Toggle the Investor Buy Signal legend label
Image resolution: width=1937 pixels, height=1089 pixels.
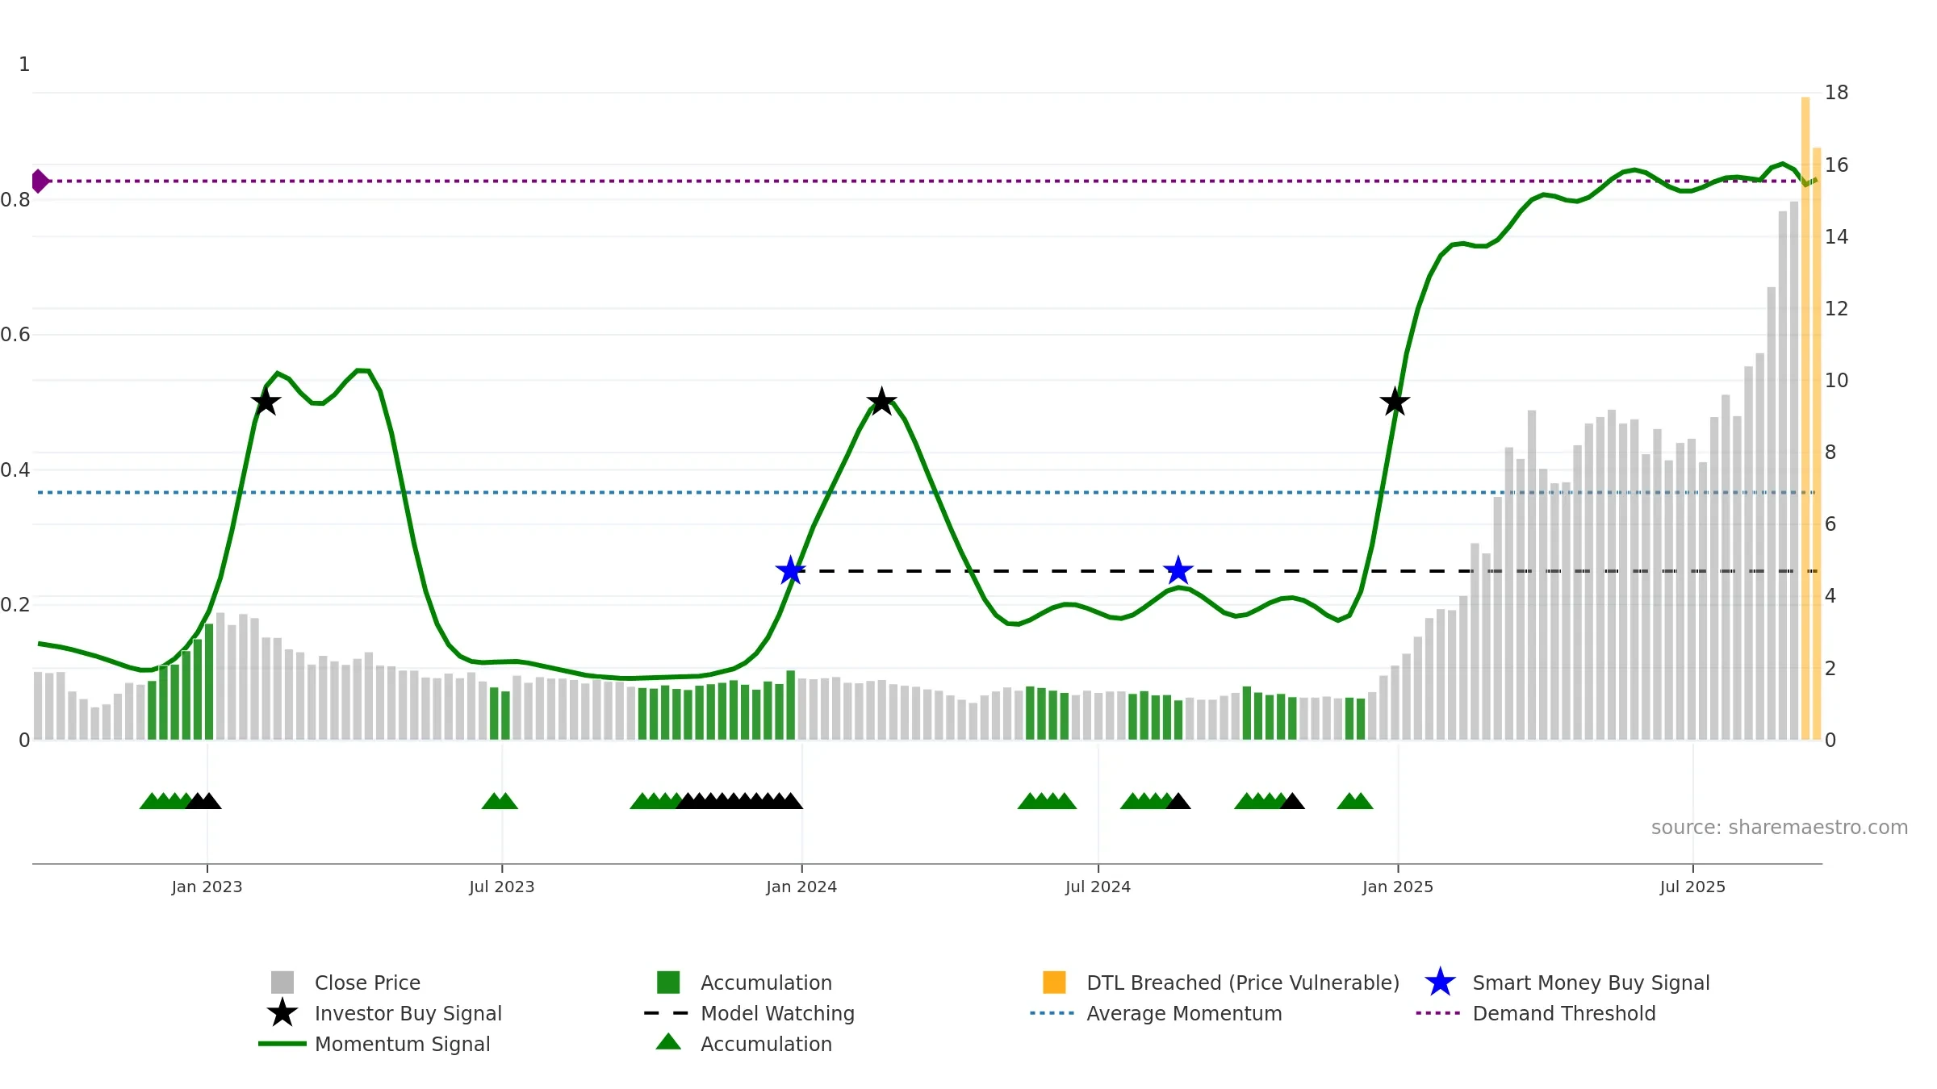point(408,1013)
